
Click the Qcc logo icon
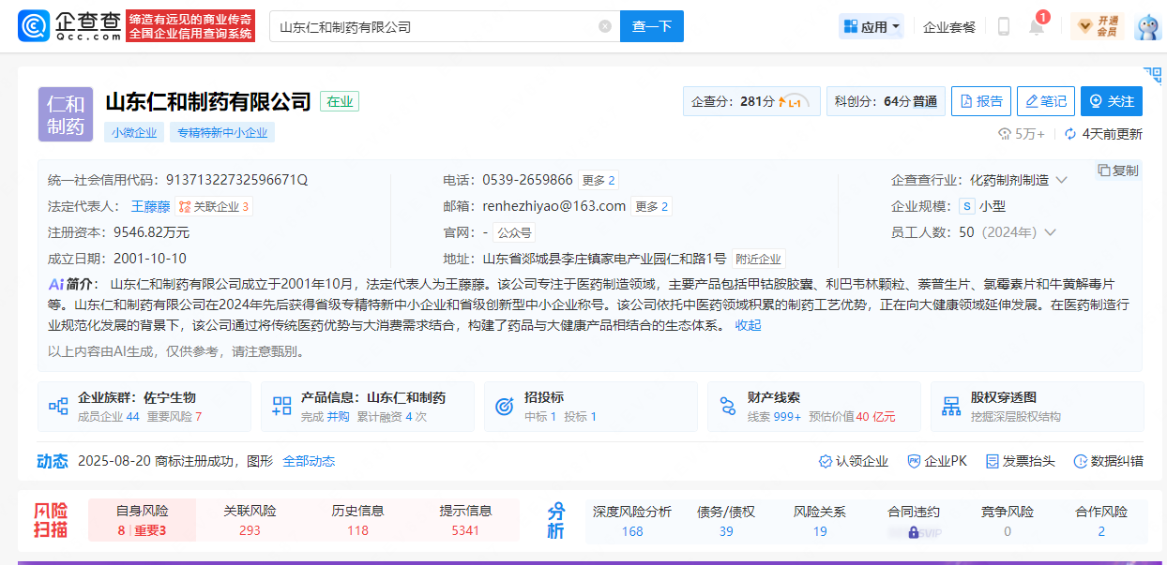[x=34, y=26]
